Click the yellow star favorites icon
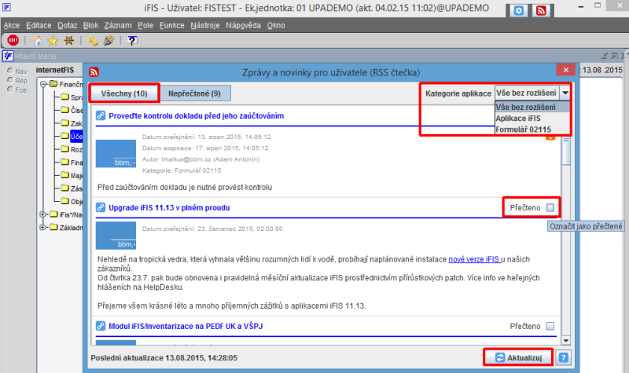The height and width of the screenshot is (373, 629). tap(53, 41)
